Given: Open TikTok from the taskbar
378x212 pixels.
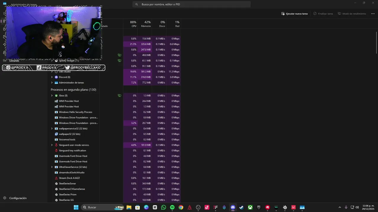Looking at the screenshot, I should (x=207, y=207).
